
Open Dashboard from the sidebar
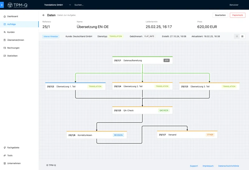12,16
